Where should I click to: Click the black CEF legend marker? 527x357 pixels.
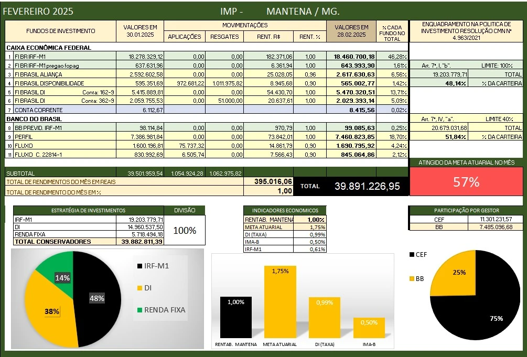tap(411, 255)
